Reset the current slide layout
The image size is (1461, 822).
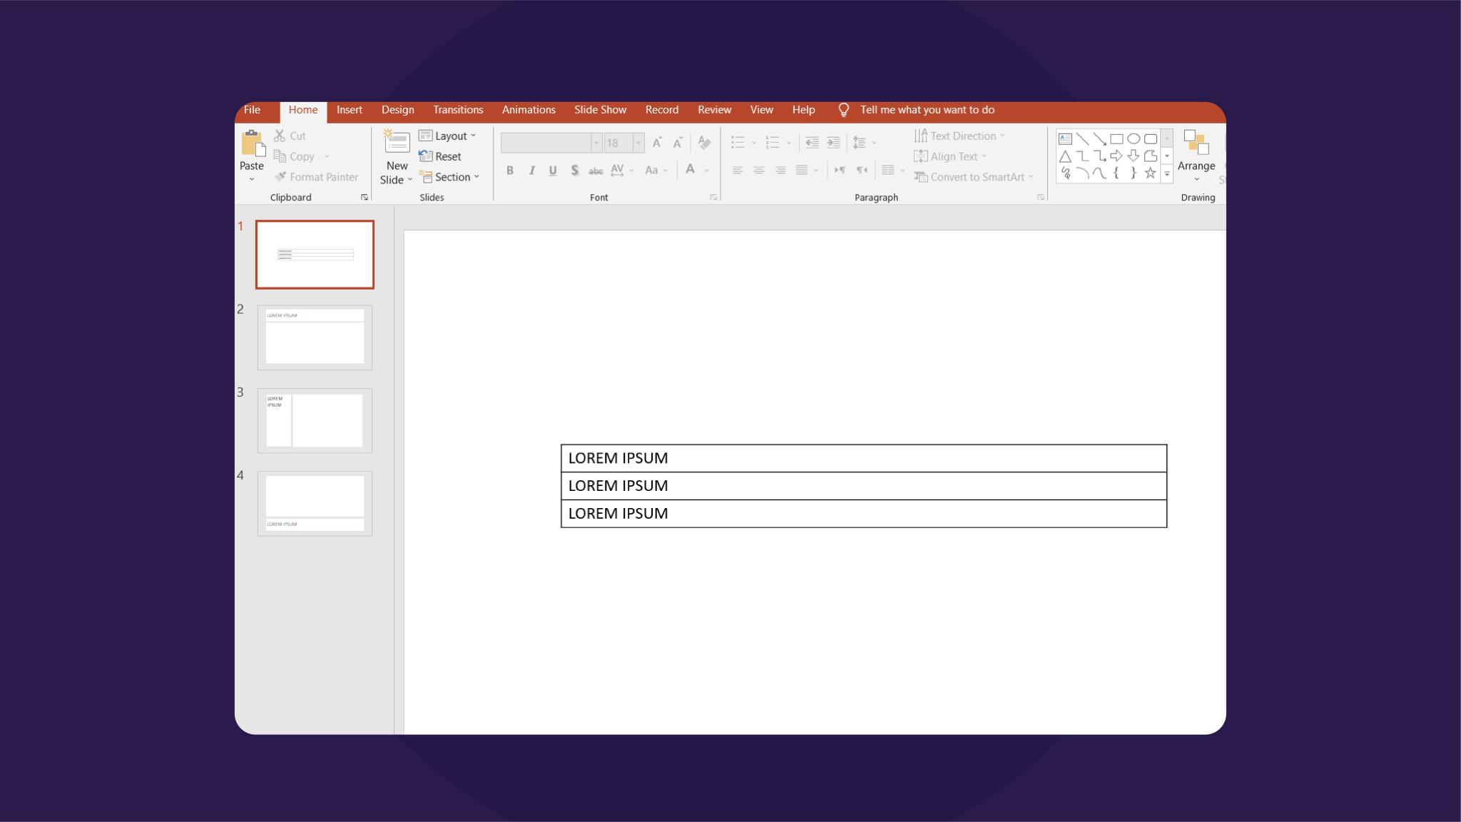[x=443, y=156]
